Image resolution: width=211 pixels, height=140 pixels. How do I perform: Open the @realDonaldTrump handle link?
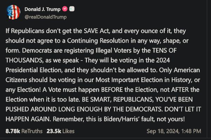click(x=46, y=17)
